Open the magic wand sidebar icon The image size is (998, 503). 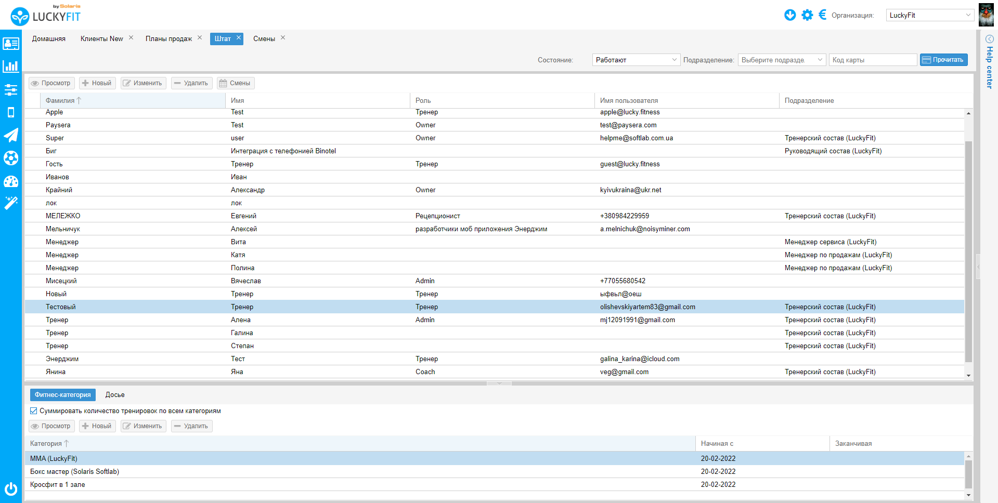coord(11,203)
